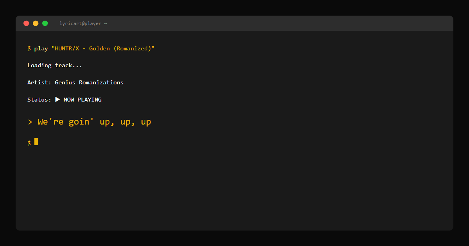Image resolution: width=469 pixels, height=246 pixels.
Task: Click the "NOW PLAYING" status text
Action: tap(82, 100)
